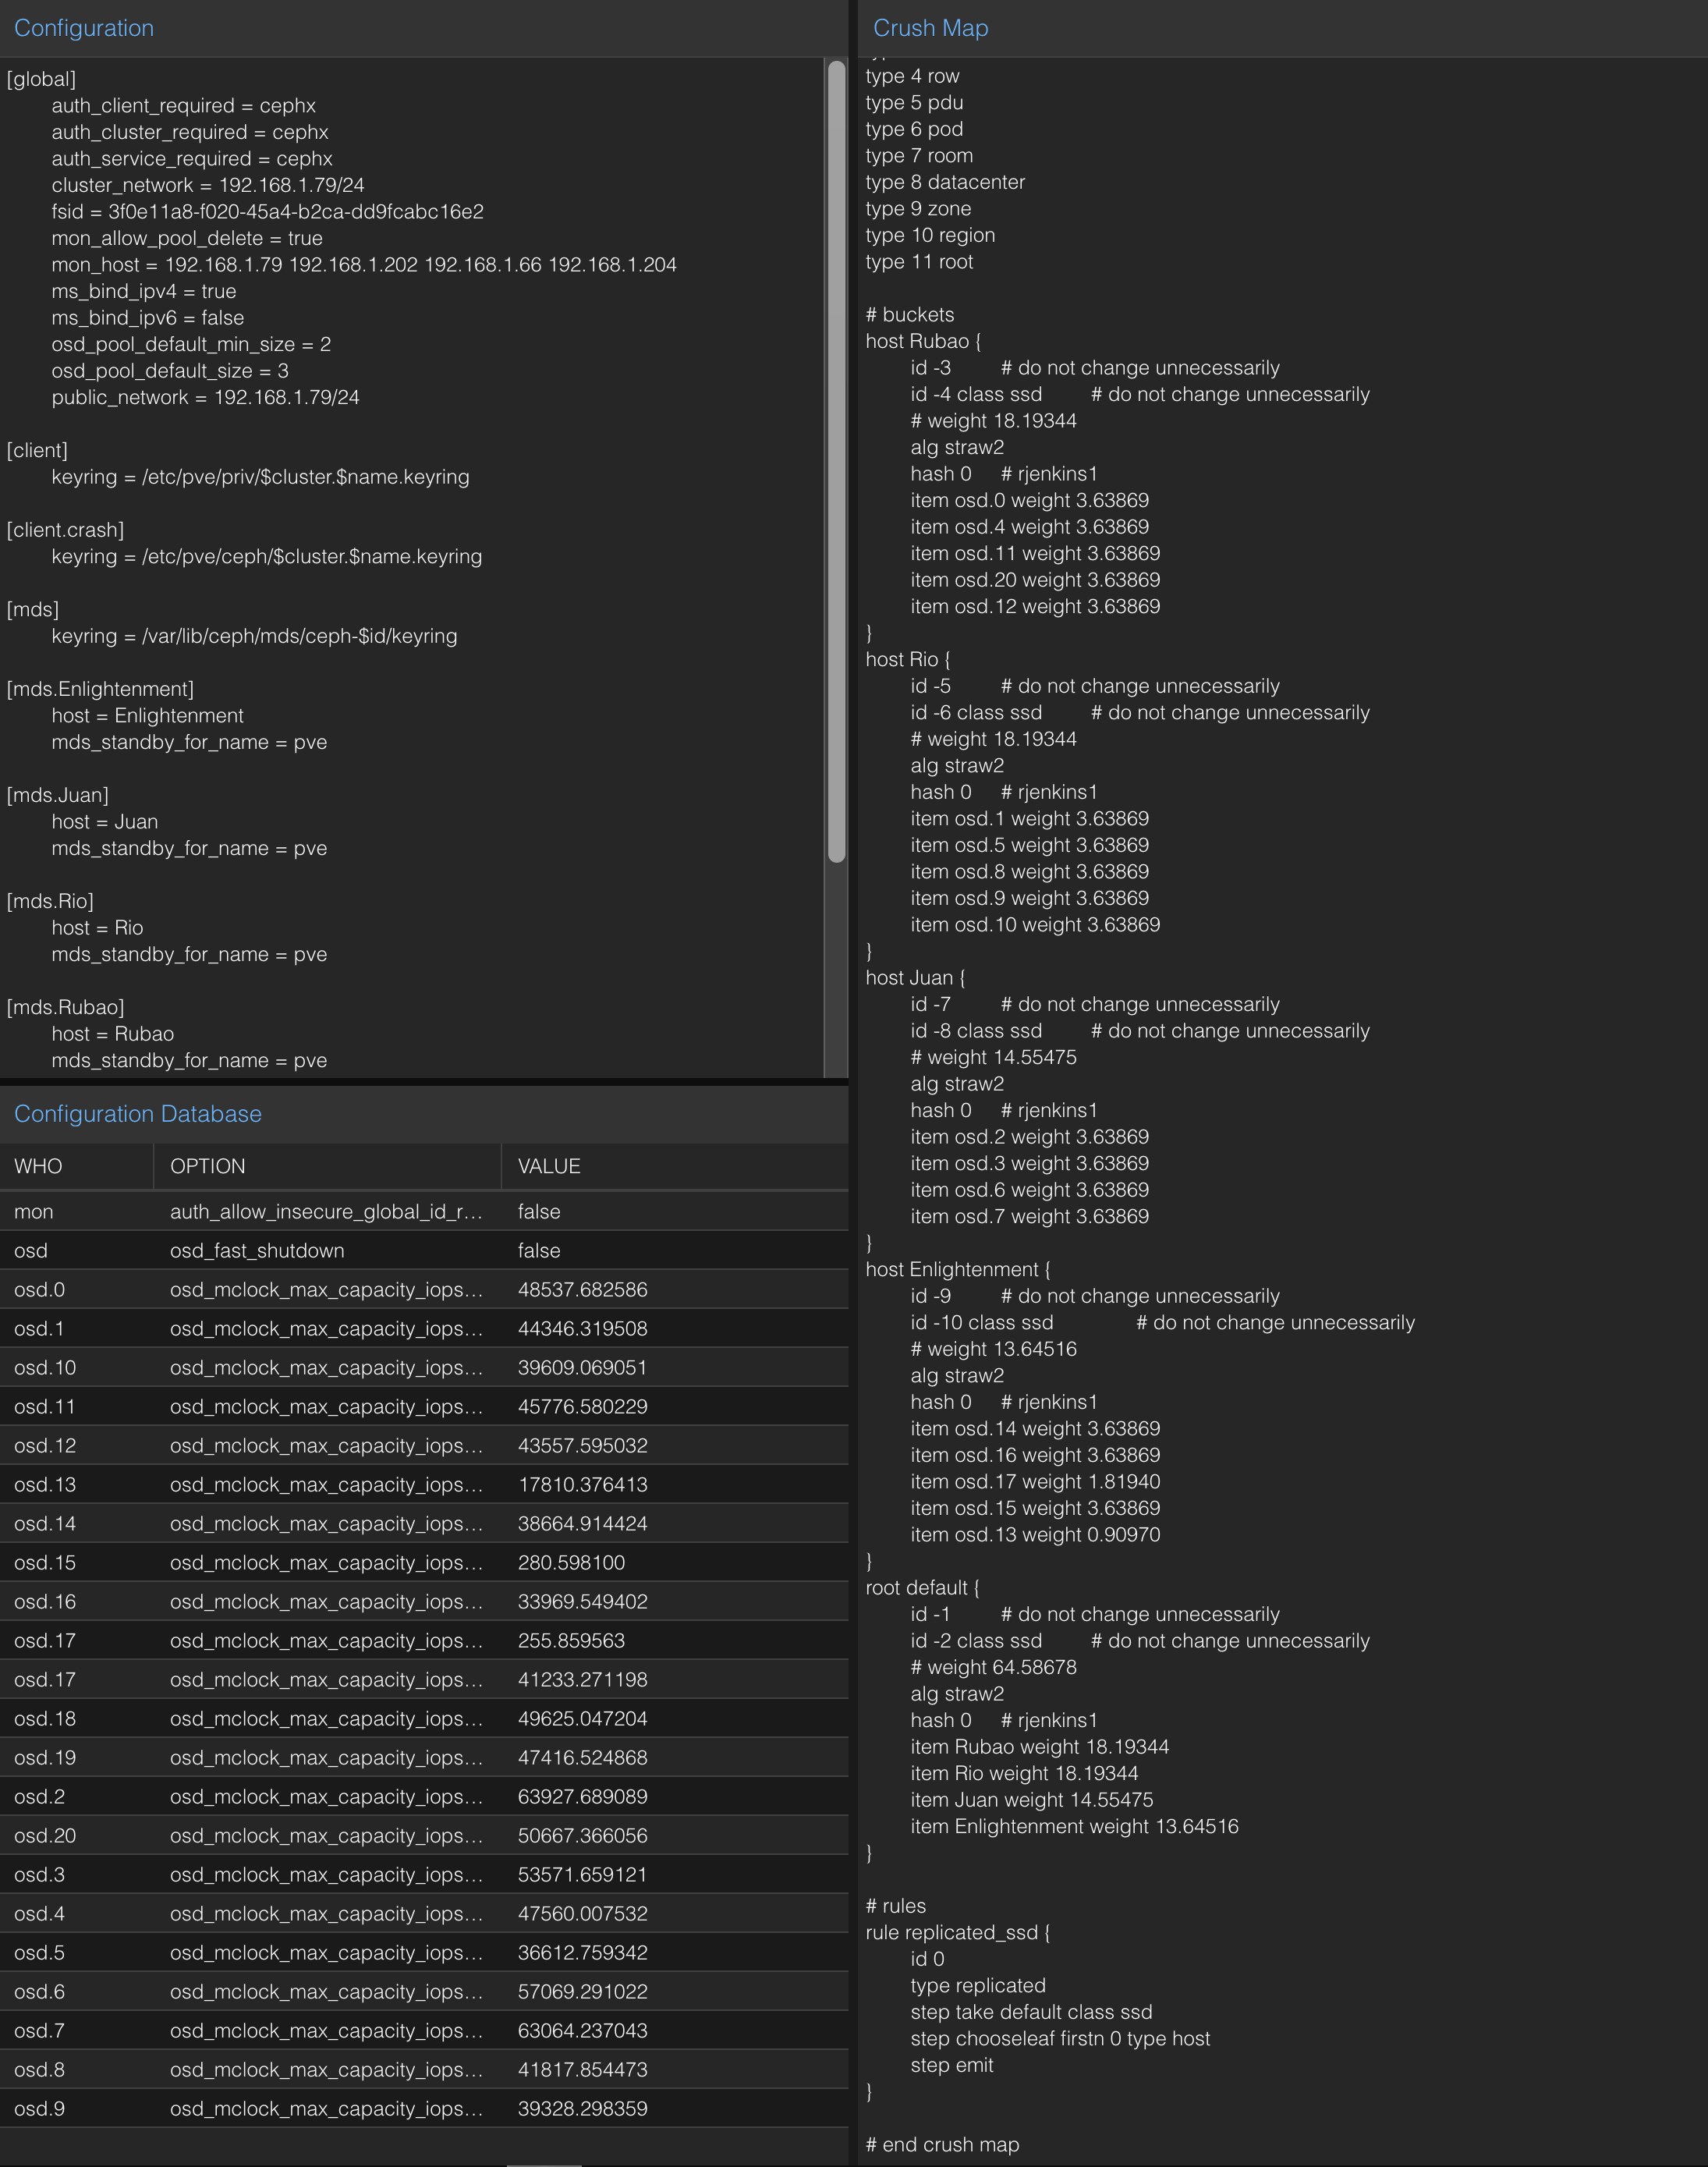Click the fsid line in global config

pos(267,212)
